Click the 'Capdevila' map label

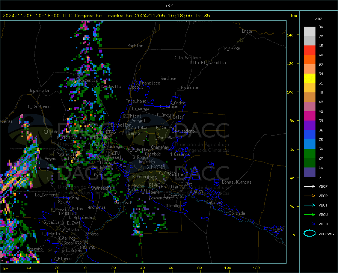111,87
